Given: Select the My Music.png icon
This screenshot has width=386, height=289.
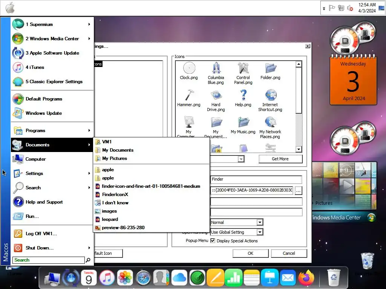Looking at the screenshot, I should coord(243,125).
